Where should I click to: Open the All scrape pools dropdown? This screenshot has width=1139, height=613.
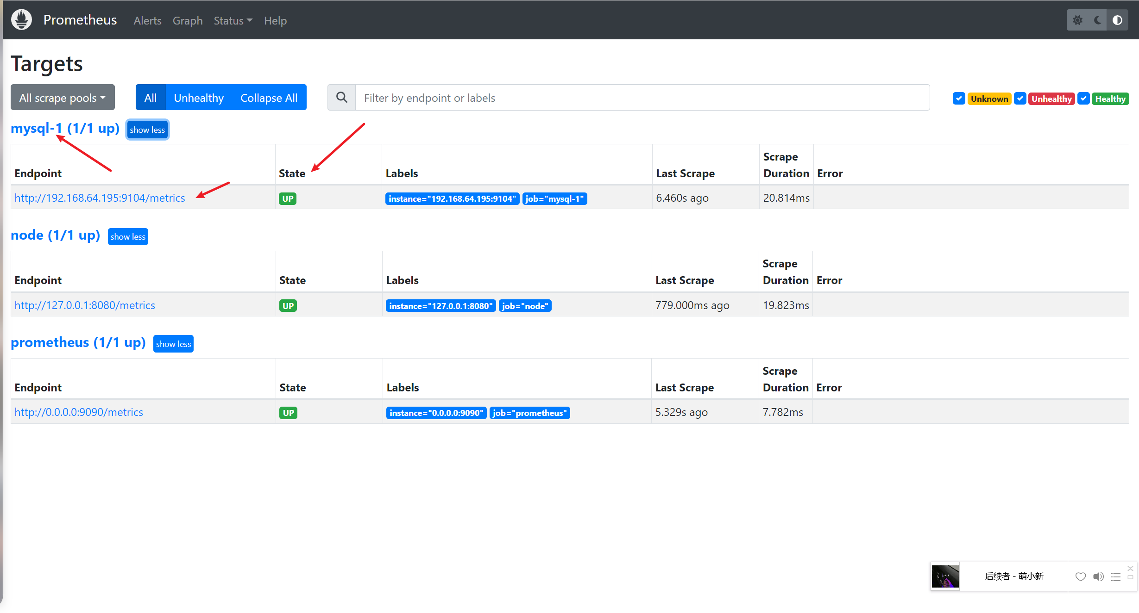(x=63, y=98)
